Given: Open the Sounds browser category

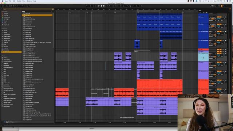Looking at the screenshot, I should (5, 31).
